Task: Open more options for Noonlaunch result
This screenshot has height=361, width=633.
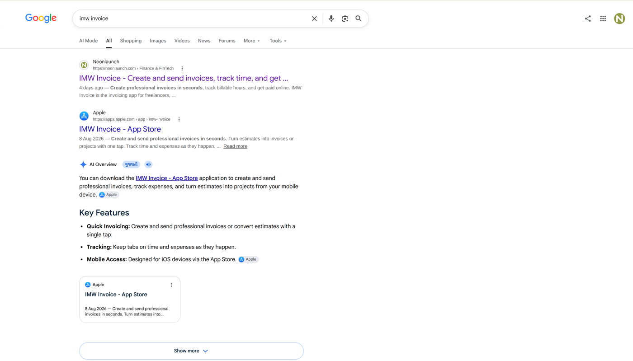Action: [x=182, y=69]
